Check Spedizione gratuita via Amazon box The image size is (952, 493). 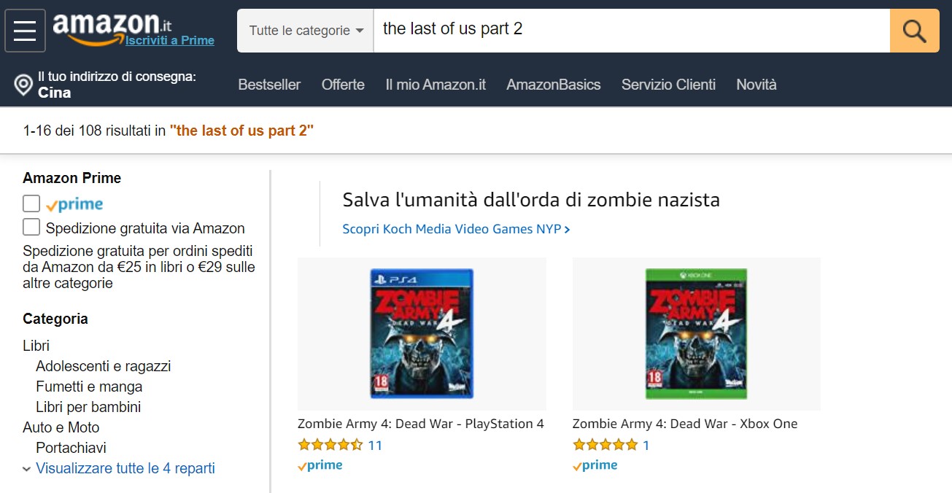[x=31, y=228]
